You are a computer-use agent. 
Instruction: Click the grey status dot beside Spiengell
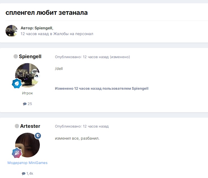click(x=16, y=56)
